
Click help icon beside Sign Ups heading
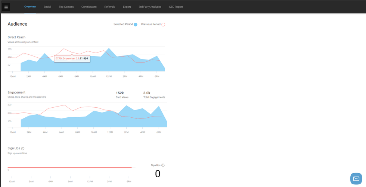pos(23,149)
